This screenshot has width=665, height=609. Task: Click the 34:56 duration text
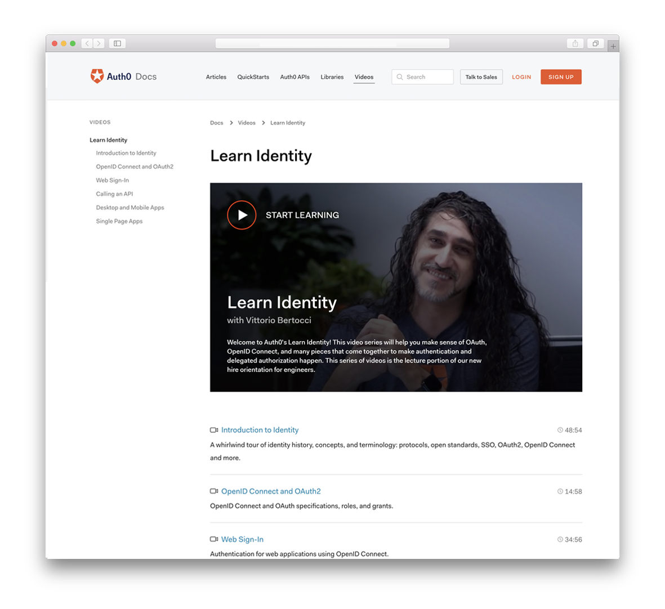pos(573,540)
